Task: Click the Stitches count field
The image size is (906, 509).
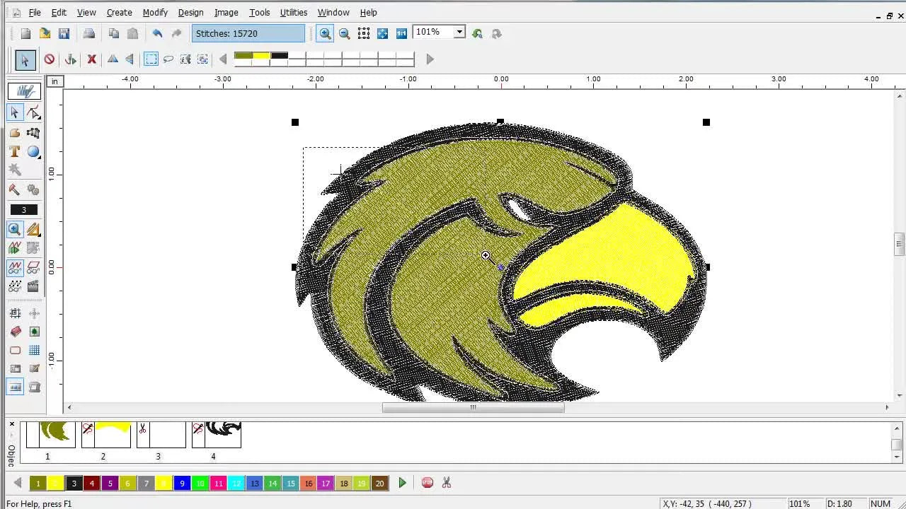Action: [x=248, y=33]
